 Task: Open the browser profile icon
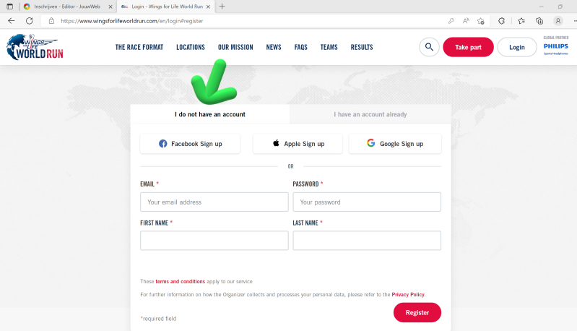(x=558, y=21)
